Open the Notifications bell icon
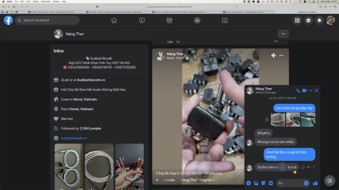The height and width of the screenshot is (190, 339). click(x=319, y=20)
